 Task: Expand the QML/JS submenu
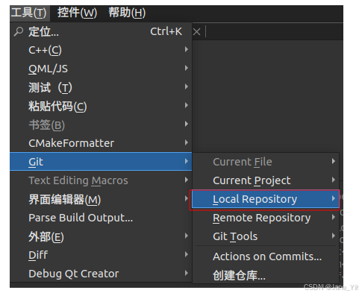101,69
